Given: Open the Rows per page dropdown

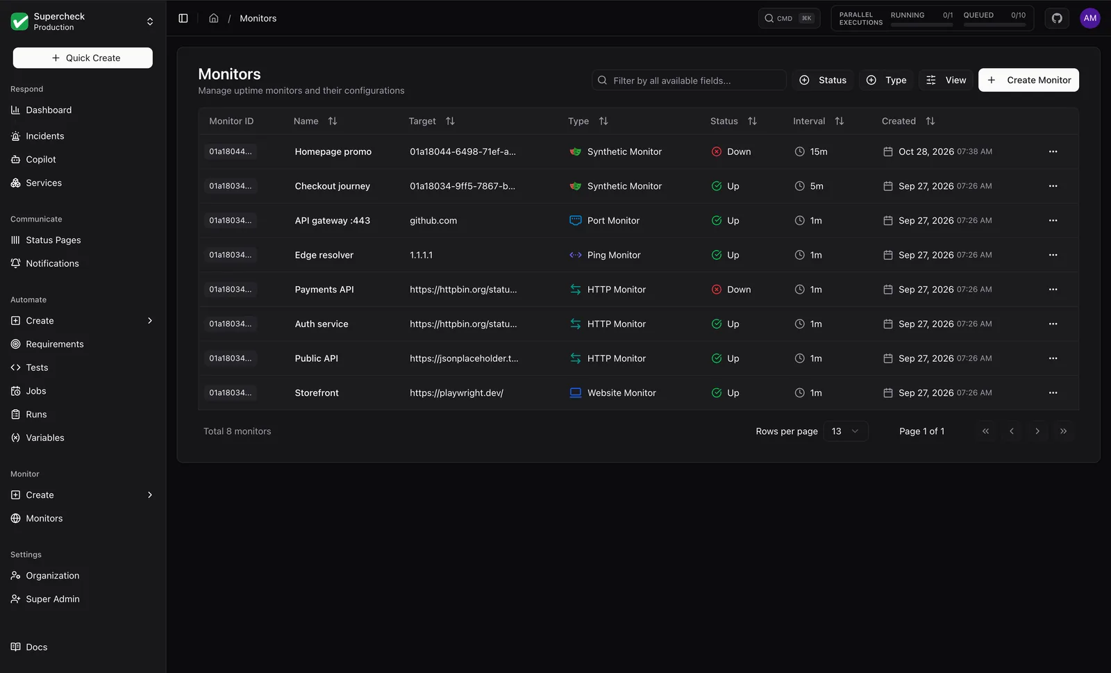Looking at the screenshot, I should coord(846,431).
